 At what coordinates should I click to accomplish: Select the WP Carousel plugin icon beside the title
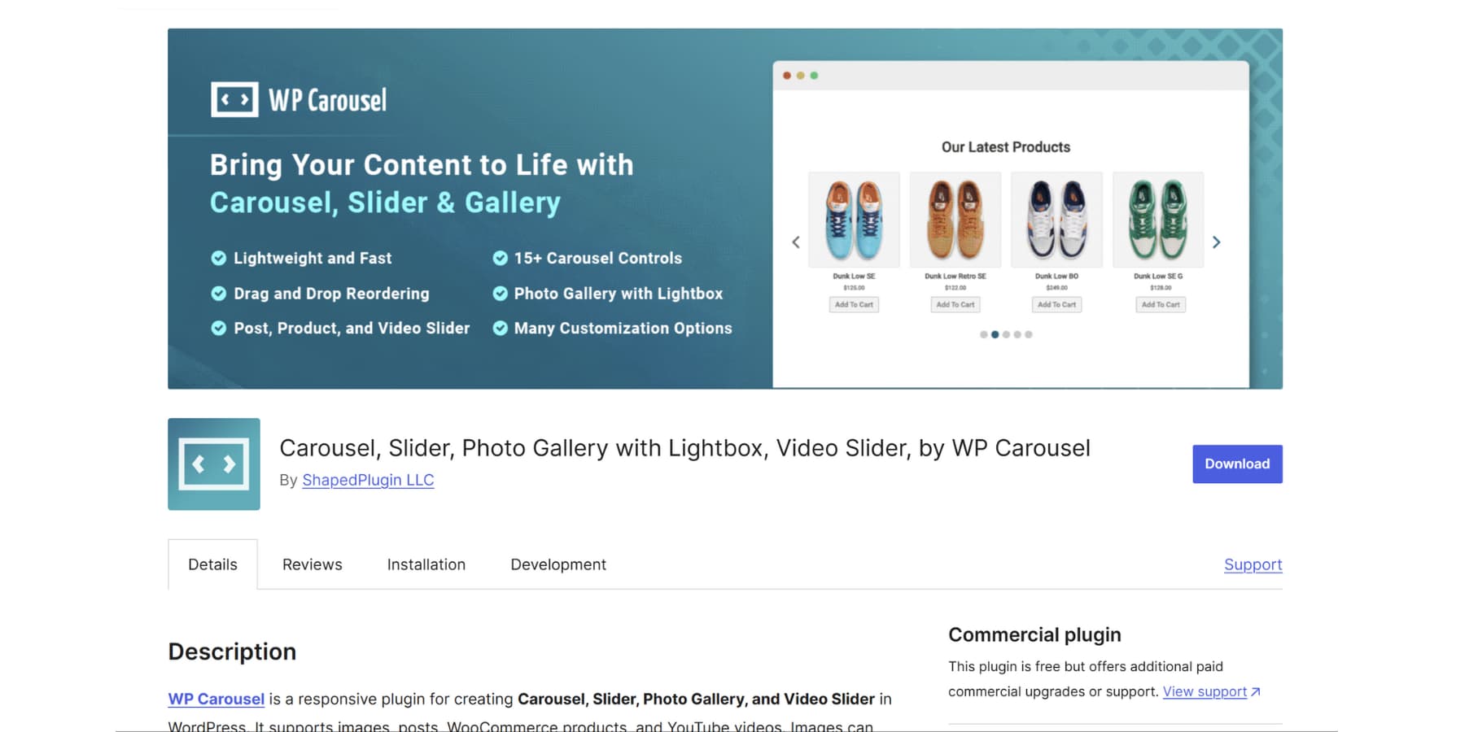(x=213, y=464)
